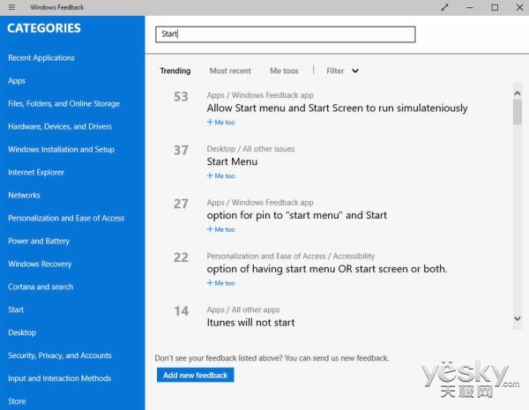Select the Cortana and search category
This screenshot has width=529, height=410.
tap(41, 287)
